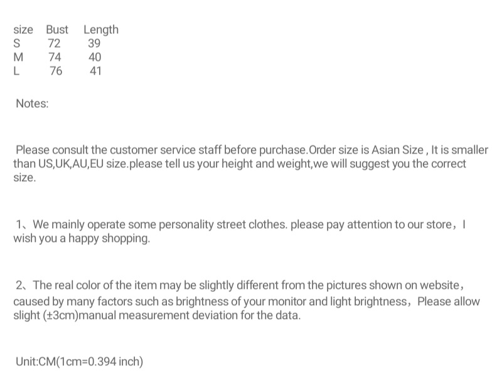
Task: Click the 'size' column header
Action: click(23, 29)
